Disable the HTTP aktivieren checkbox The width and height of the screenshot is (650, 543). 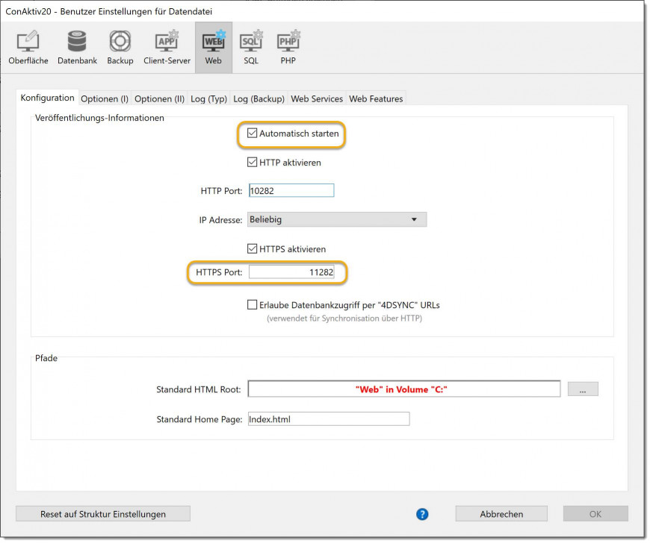(253, 162)
